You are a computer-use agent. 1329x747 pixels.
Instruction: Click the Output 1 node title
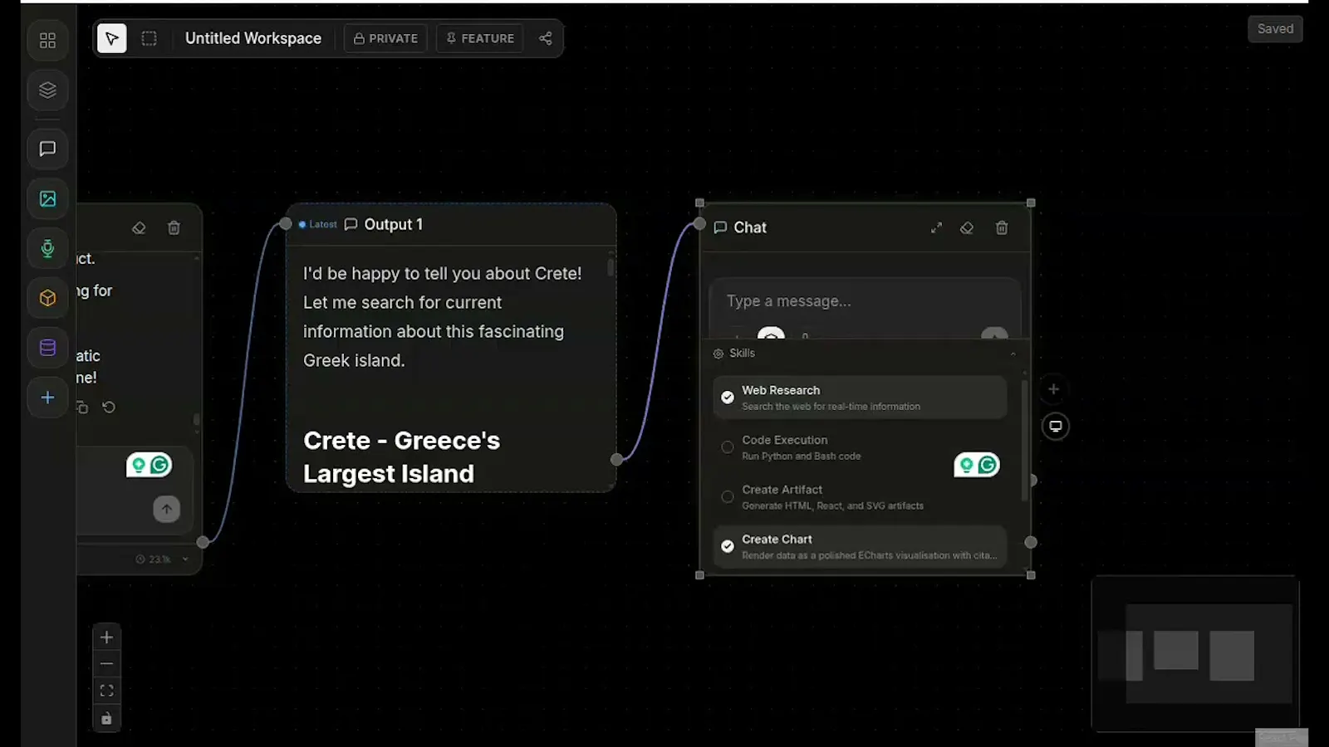pos(393,224)
